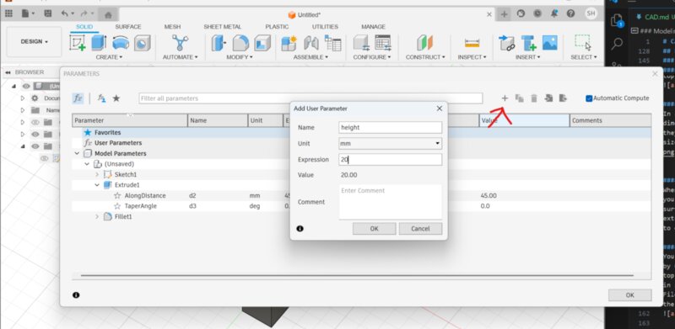The image size is (675, 329).
Task: Open the SHEET METAL tab
Action: (223, 27)
